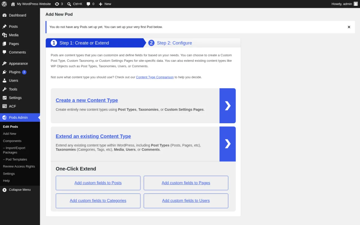The width and height of the screenshot is (360, 225).
Task: Click the Media icon in the sidebar
Action: [4, 35]
